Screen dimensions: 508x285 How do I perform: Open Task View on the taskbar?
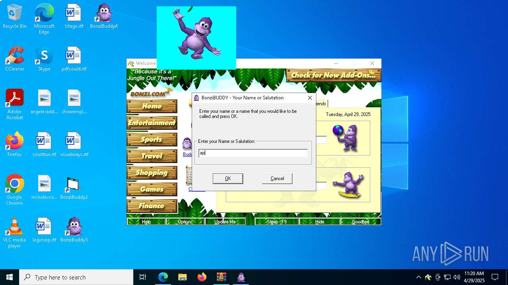tap(143, 277)
